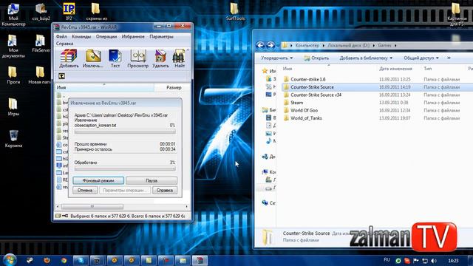Select the Counter-strike 1.6 folder
Screen dimensions: 473x266
coord(307,79)
